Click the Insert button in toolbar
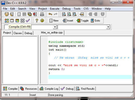 point(68,21)
